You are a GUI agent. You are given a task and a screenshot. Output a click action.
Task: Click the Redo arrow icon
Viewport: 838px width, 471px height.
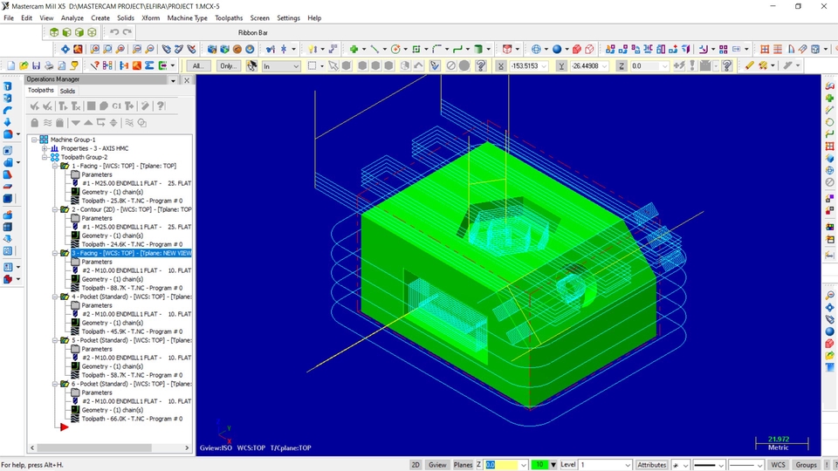(127, 32)
